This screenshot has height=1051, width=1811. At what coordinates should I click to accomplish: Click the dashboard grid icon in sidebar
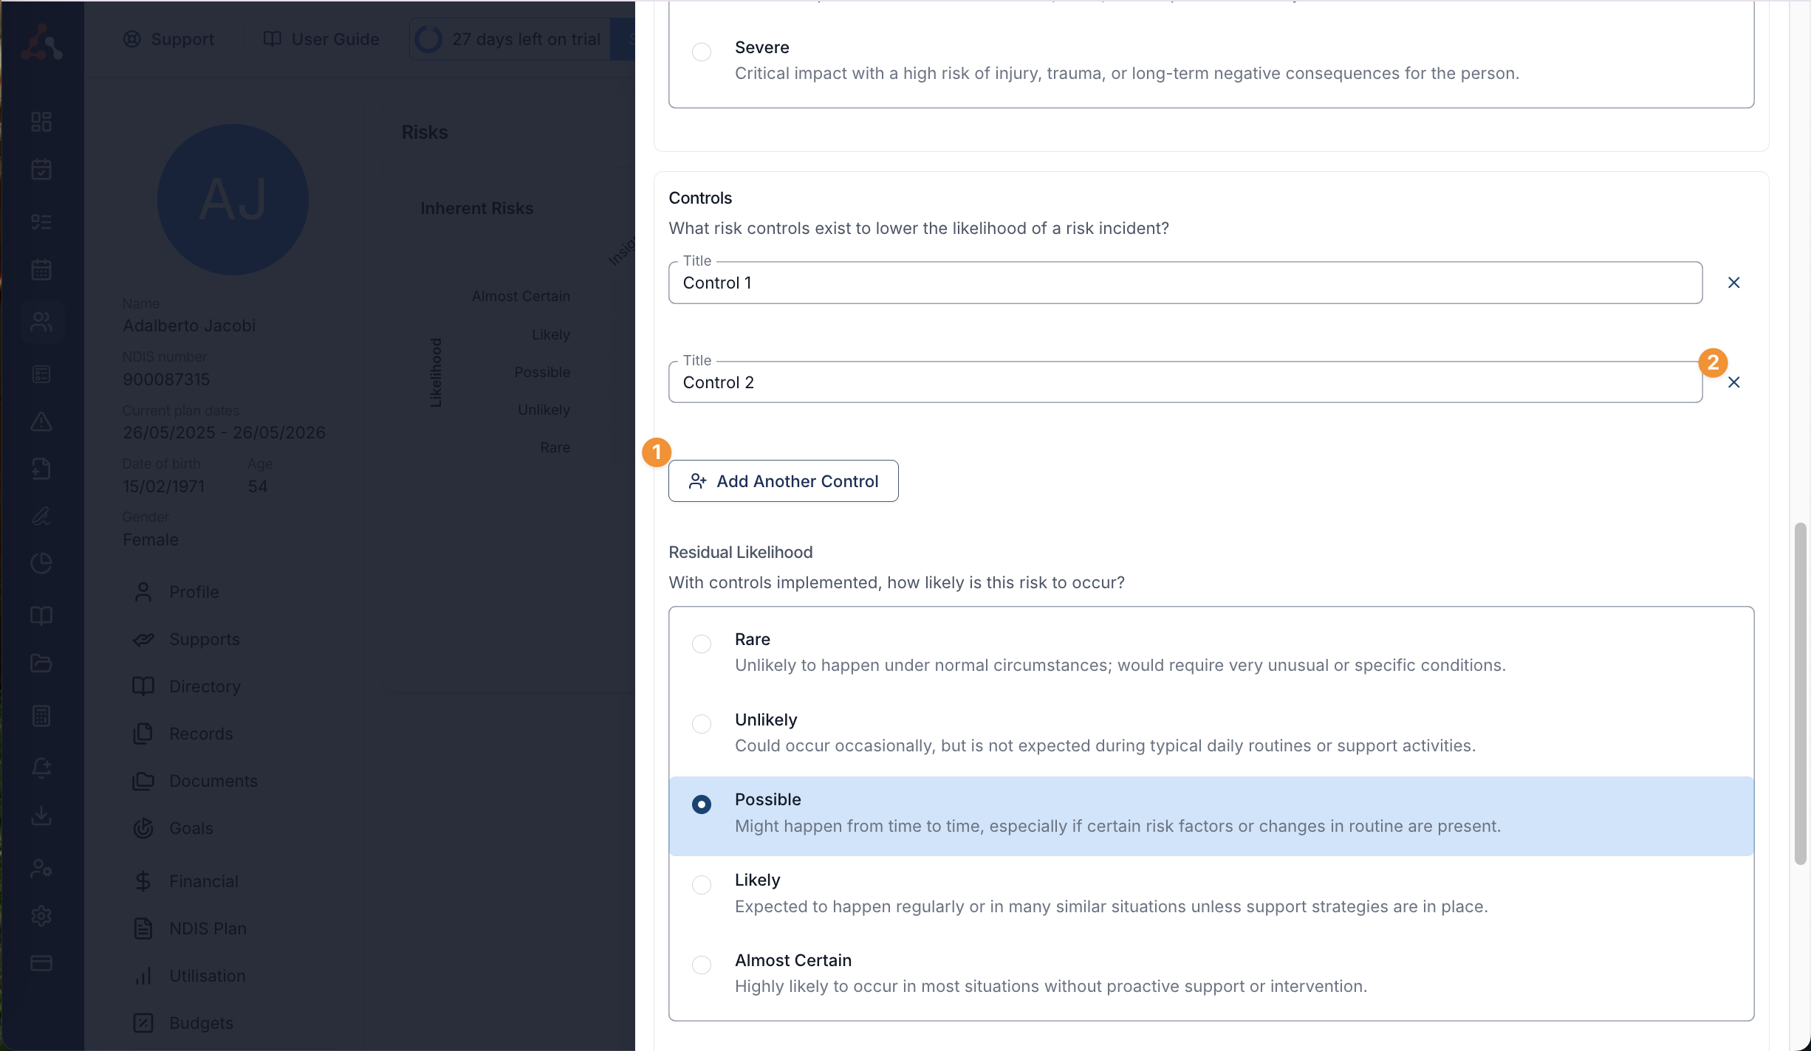[41, 122]
